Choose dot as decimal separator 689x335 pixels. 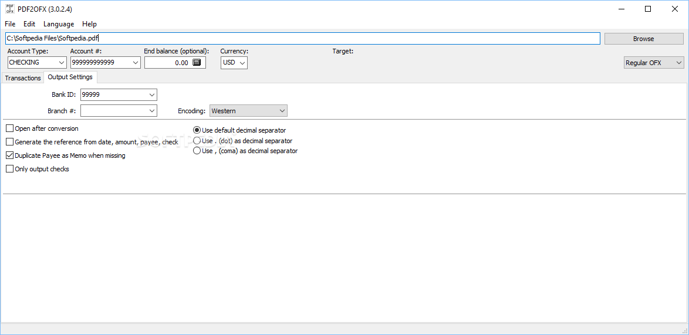click(197, 140)
